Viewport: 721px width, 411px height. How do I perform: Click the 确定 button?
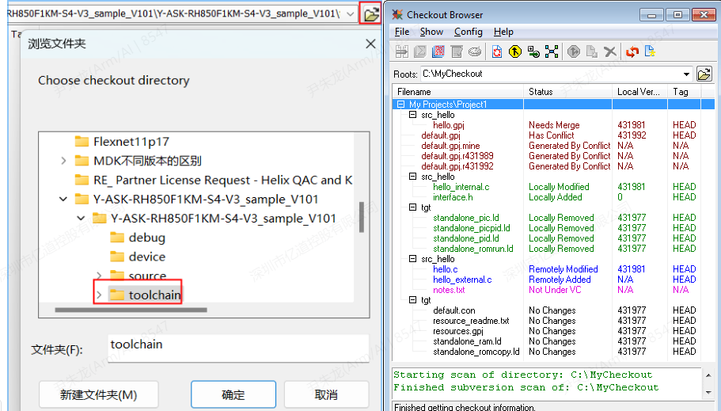click(x=233, y=394)
